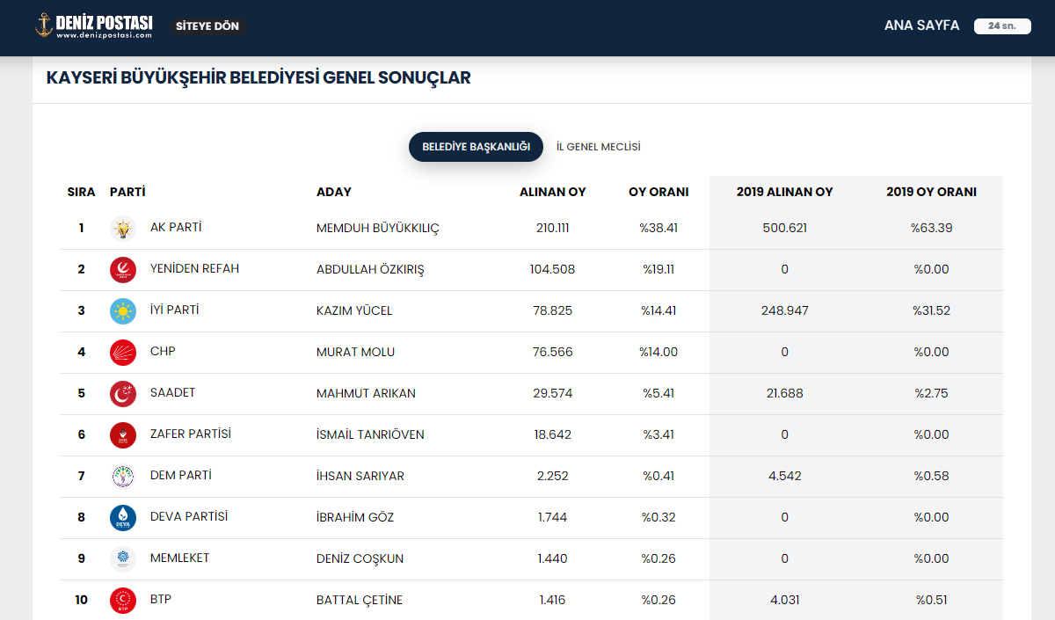1055x620 pixels.
Task: Click the Siteye Dön button
Action: click(207, 26)
